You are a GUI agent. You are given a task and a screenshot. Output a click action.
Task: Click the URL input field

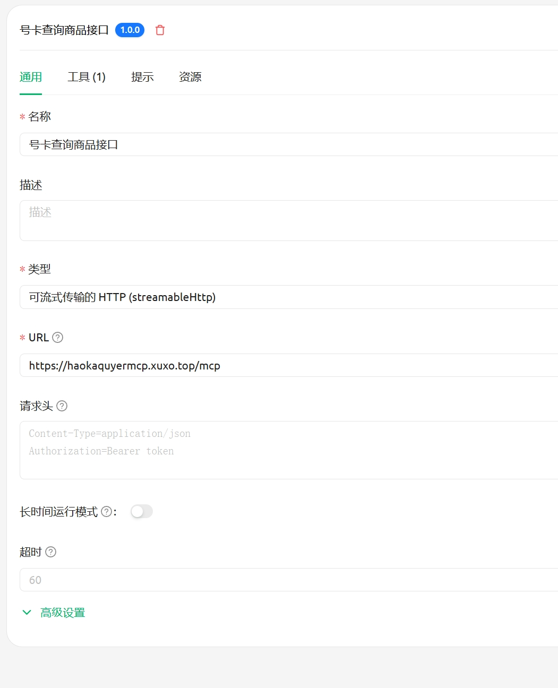click(287, 366)
